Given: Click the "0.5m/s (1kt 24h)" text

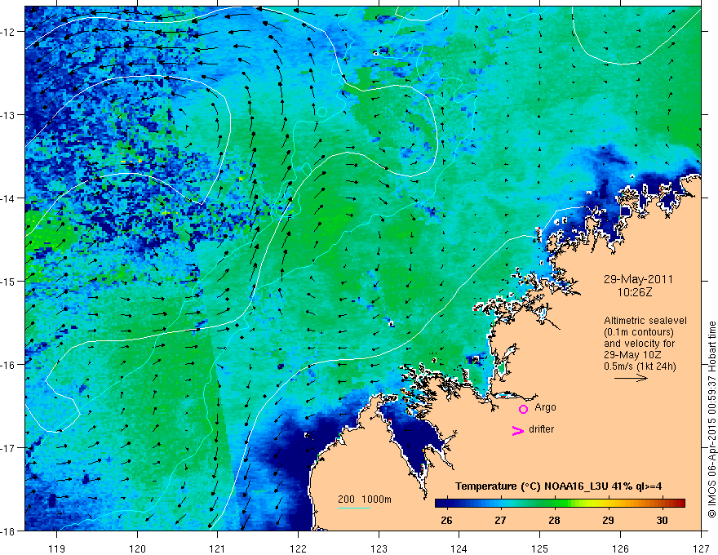Looking at the screenshot, I should [640, 366].
